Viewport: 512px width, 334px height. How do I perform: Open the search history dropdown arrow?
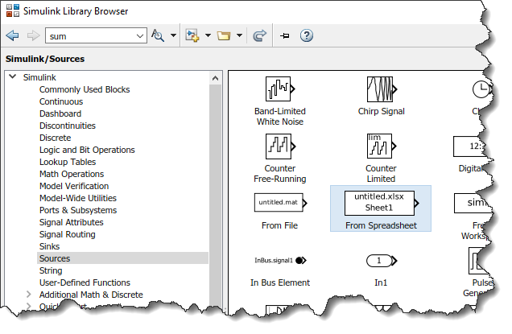pyautogui.click(x=137, y=35)
